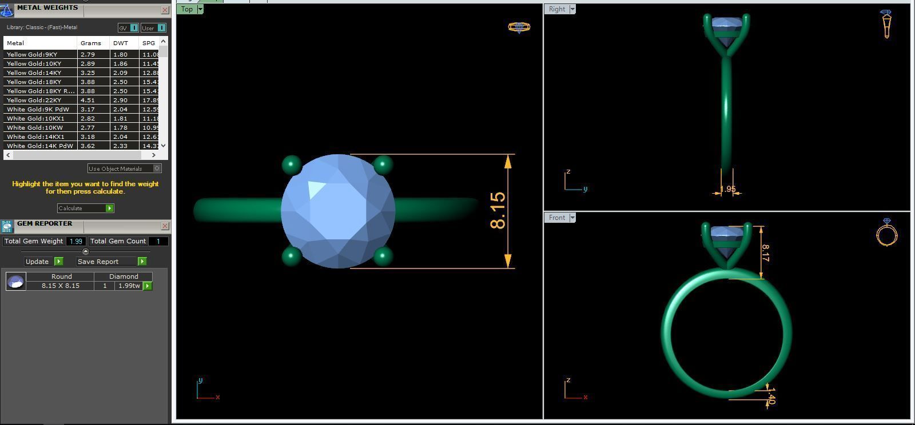The width and height of the screenshot is (915, 425).
Task: Click the metal list scroll left arrow
Action: tap(8, 155)
